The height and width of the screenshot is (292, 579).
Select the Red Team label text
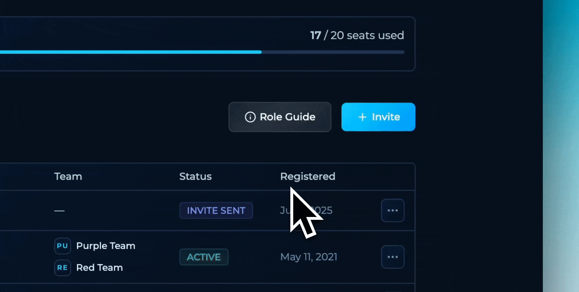(x=100, y=268)
